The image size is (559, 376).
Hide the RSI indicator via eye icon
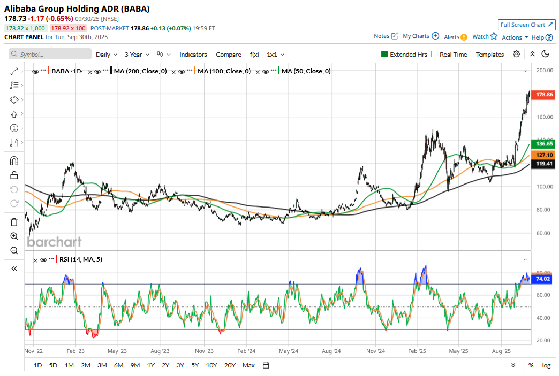(44, 260)
